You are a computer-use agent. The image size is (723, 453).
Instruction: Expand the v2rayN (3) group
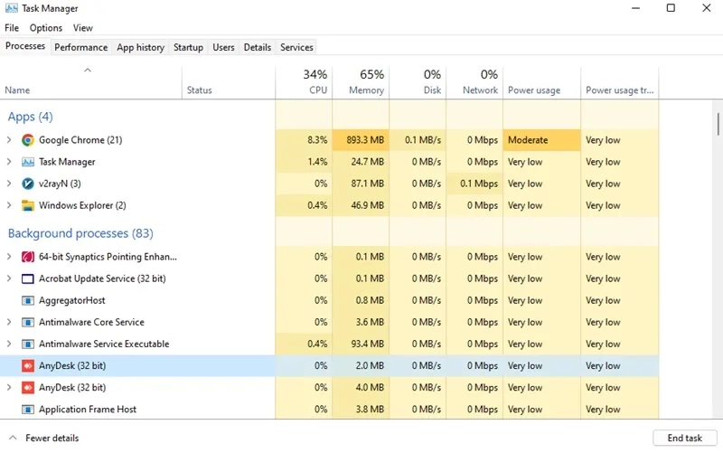click(9, 184)
